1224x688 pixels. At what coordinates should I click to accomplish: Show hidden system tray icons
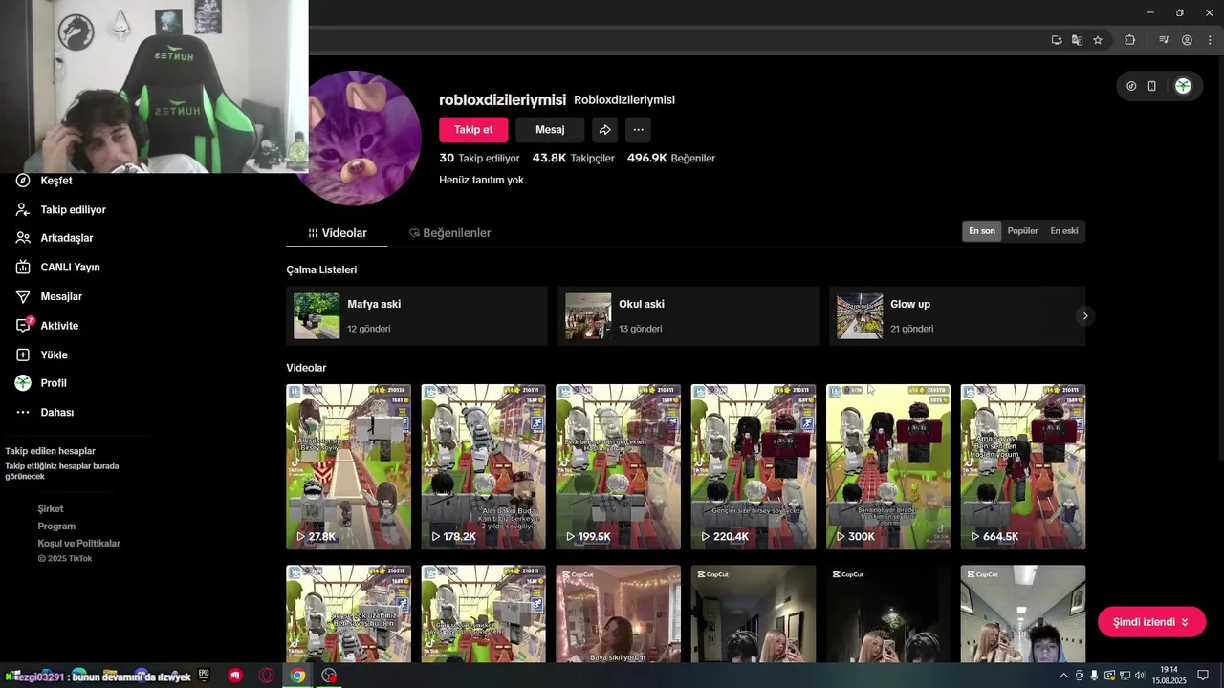(1063, 676)
